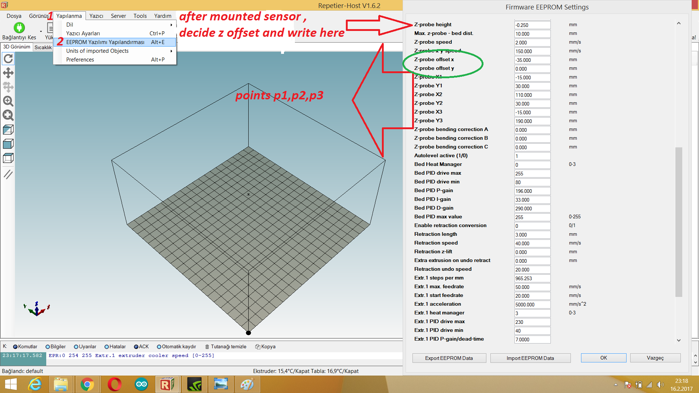The image size is (699, 393).
Task: Cancel EEPROM dialog with Vazgeç
Action: point(655,358)
